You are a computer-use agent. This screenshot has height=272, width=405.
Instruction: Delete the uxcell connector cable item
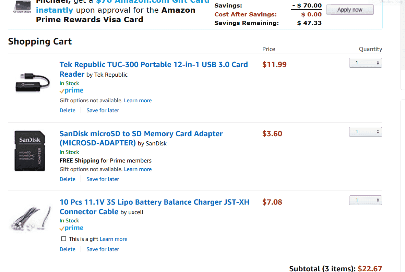pos(68,249)
